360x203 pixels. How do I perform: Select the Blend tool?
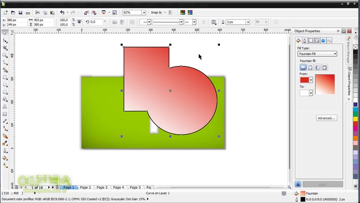(5, 136)
